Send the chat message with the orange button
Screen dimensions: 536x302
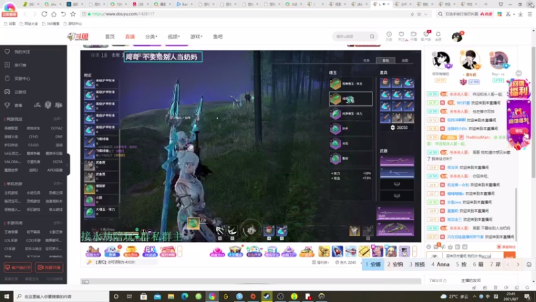pos(509,256)
